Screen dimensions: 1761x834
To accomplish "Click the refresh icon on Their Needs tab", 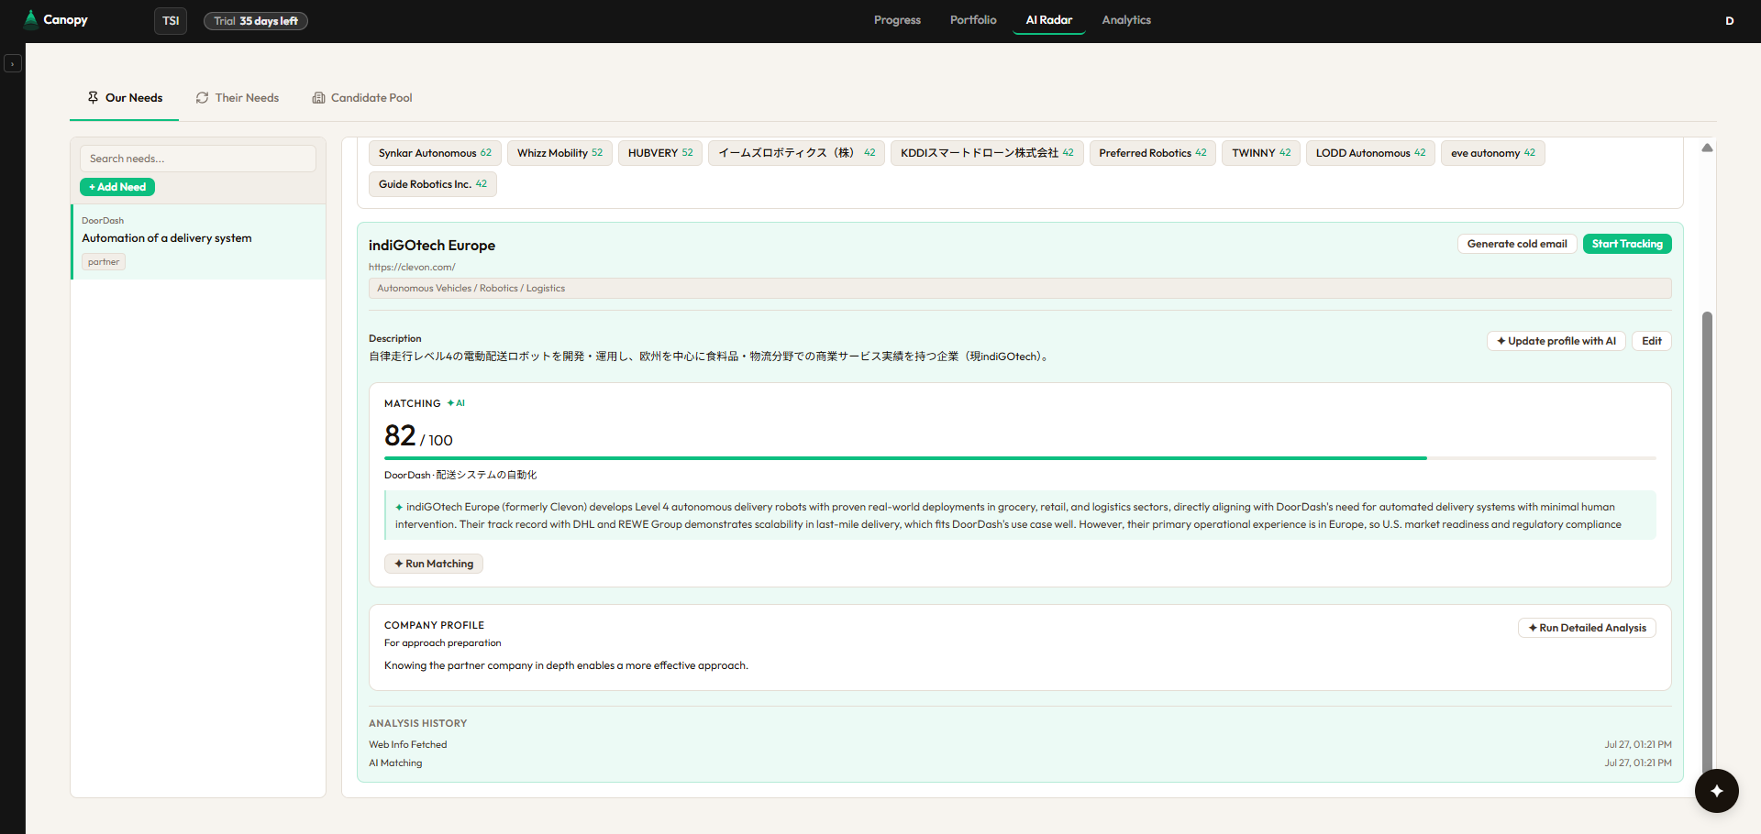I will 202,97.
